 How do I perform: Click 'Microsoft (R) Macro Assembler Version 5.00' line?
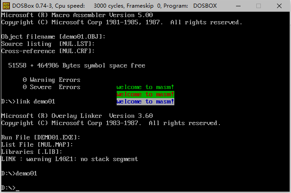[77, 15]
